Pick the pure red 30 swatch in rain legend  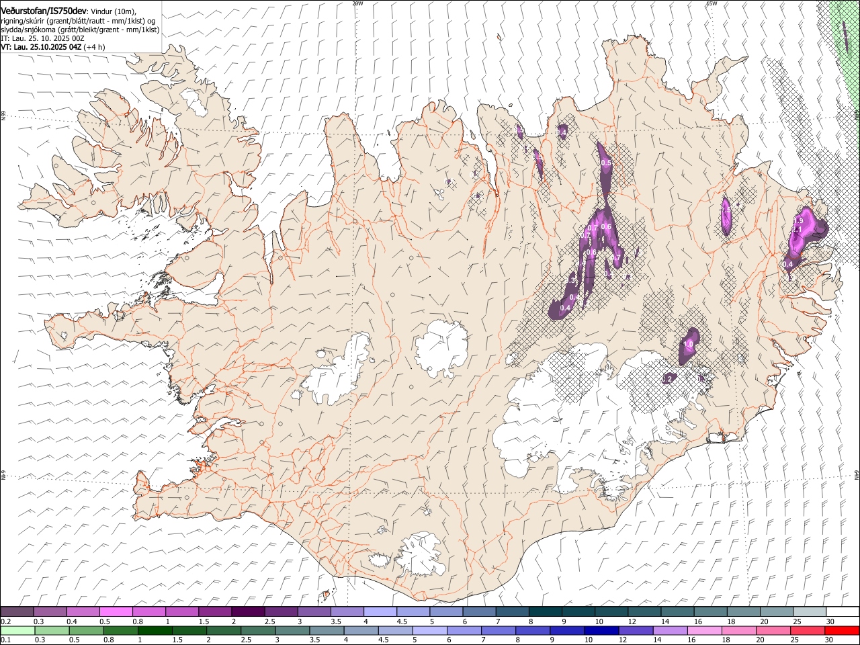(842, 630)
